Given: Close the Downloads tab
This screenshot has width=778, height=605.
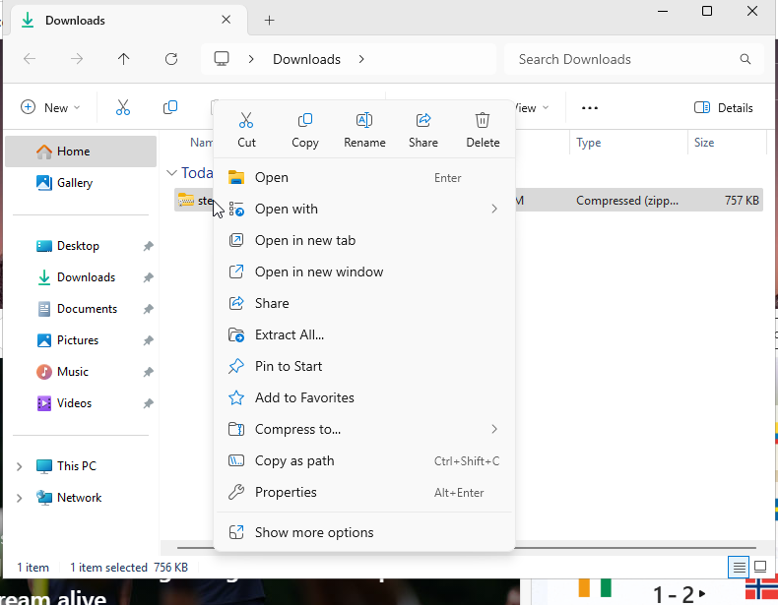Looking at the screenshot, I should click(226, 20).
